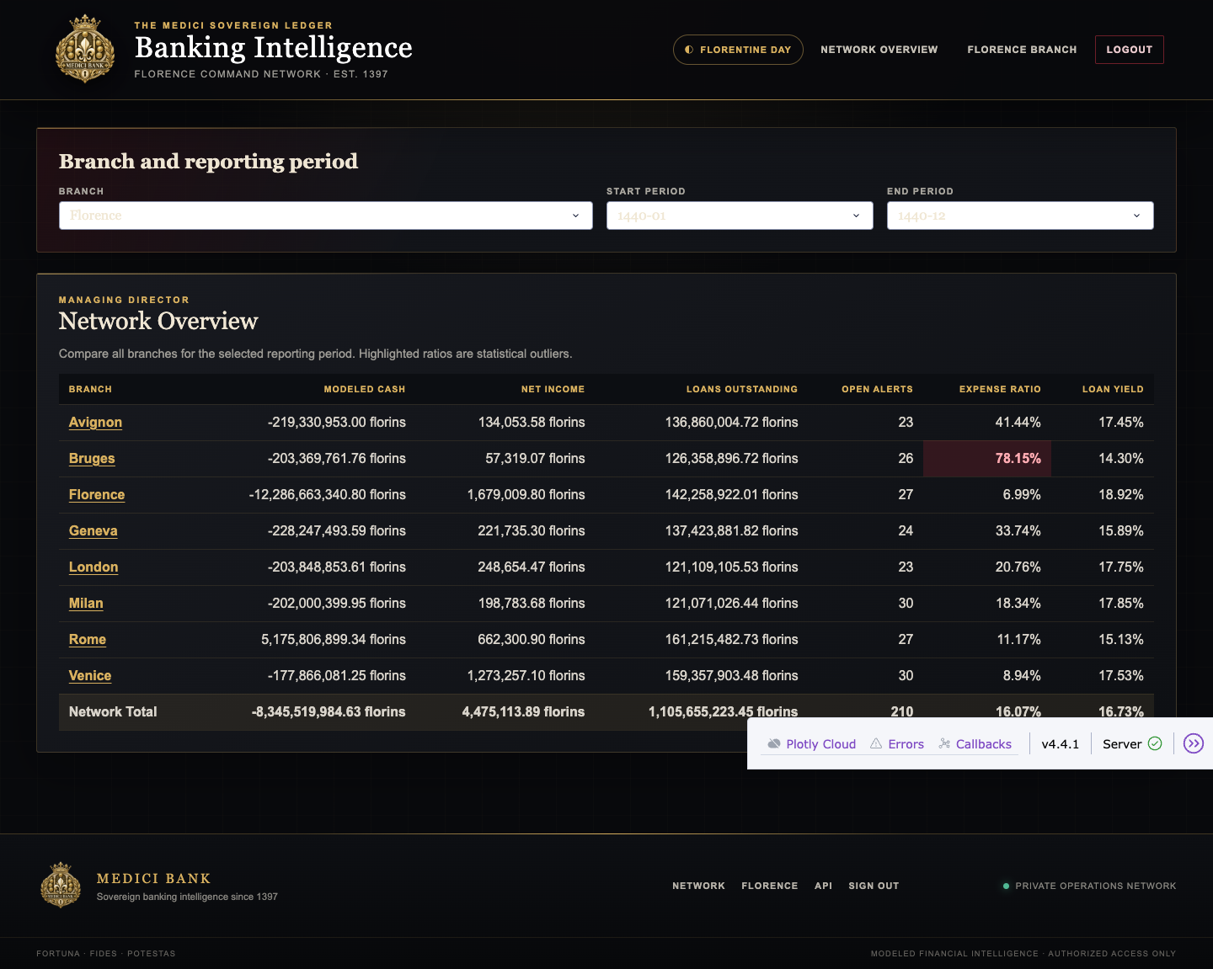Expand the Start Period dropdown
1213x969 pixels.
[x=740, y=216]
